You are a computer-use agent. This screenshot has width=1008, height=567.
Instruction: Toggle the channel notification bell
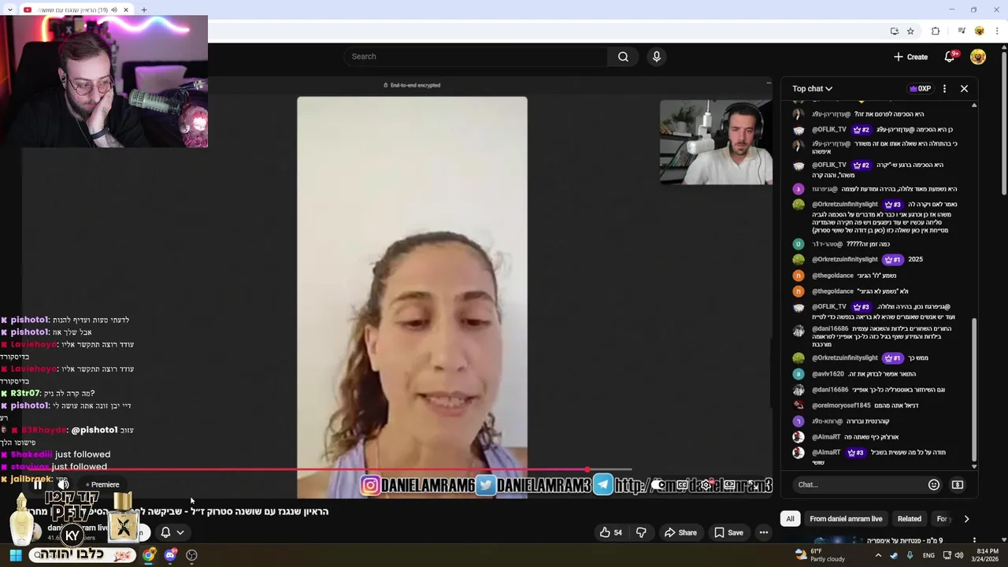click(x=165, y=532)
